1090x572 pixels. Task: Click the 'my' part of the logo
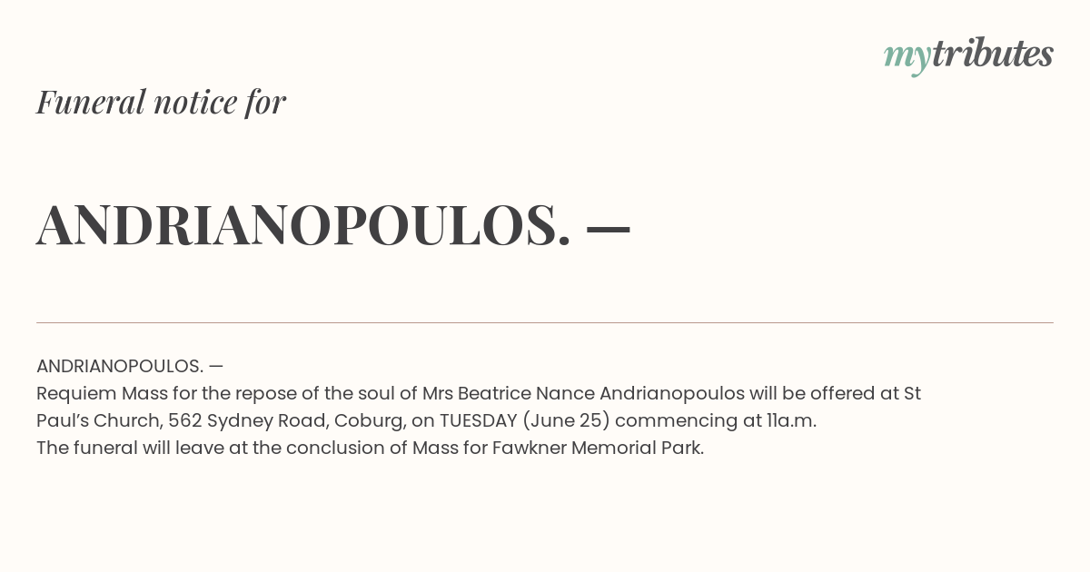coord(907,58)
